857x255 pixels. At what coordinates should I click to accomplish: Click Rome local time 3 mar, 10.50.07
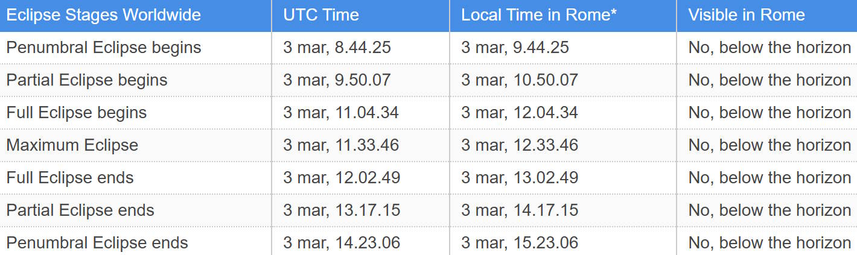pos(520,80)
